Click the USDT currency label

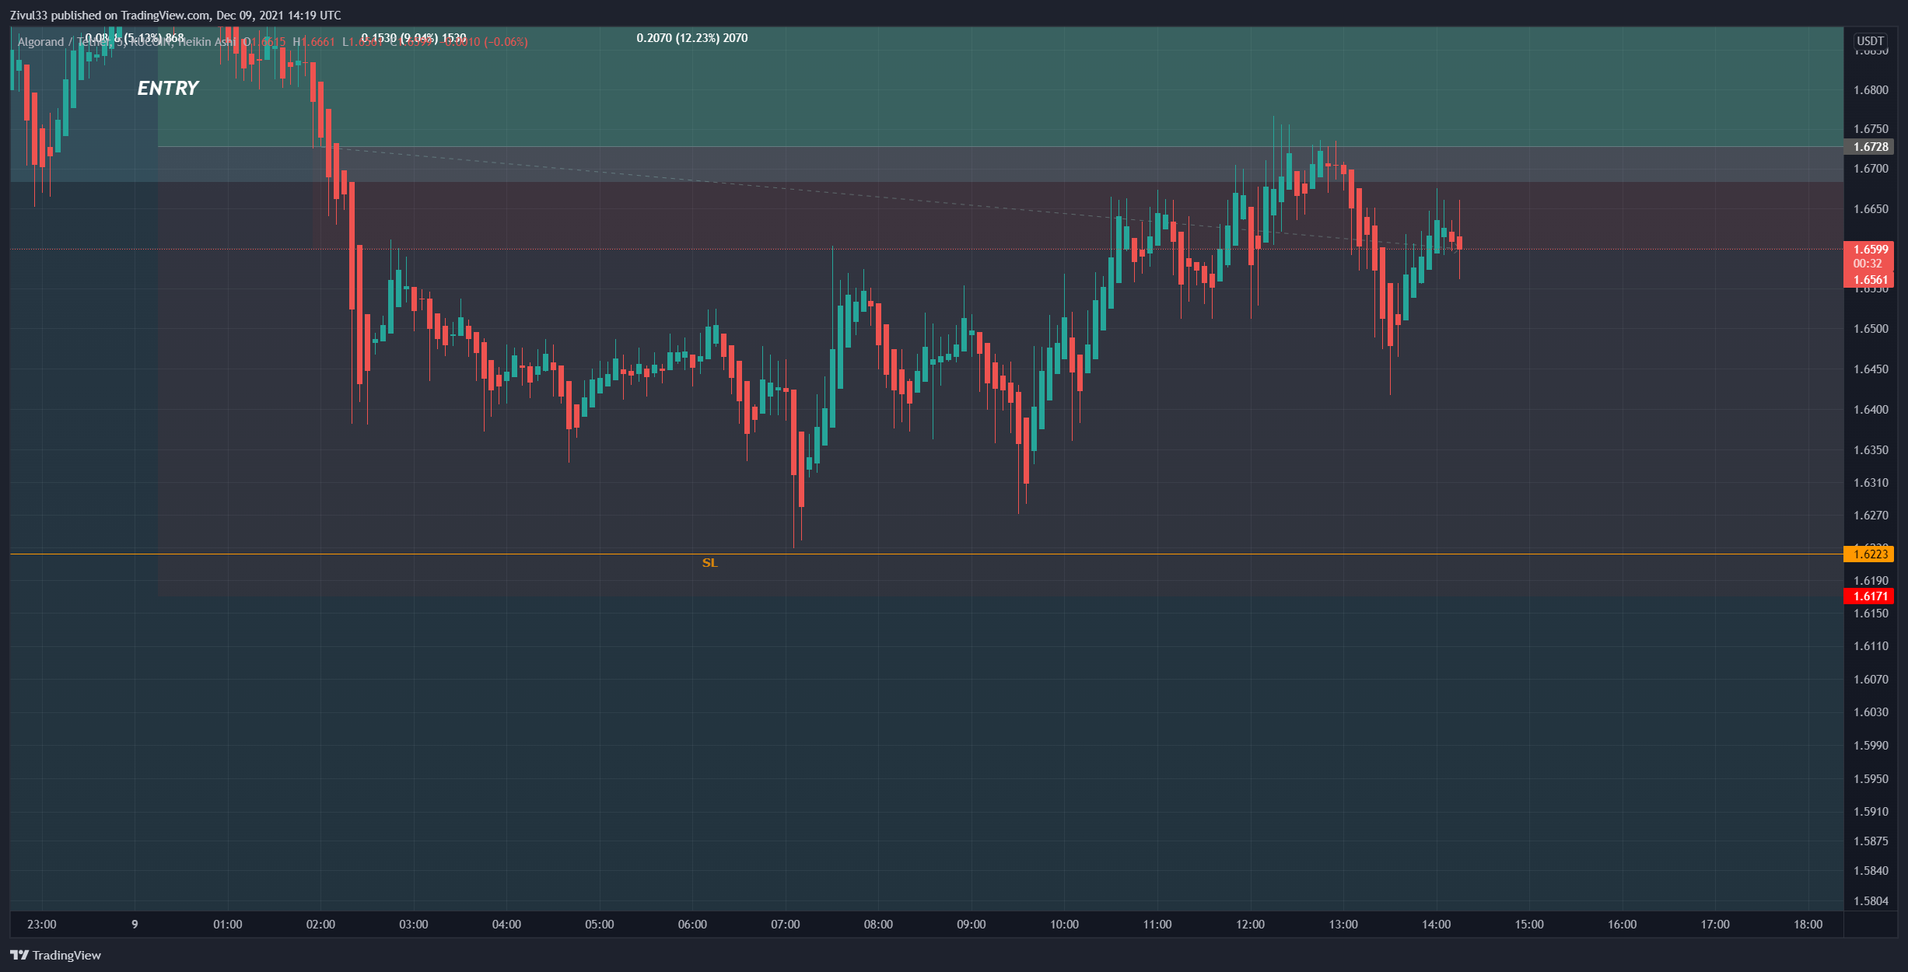coord(1870,41)
